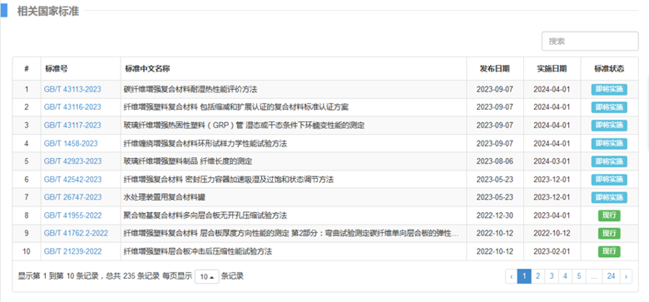Open standard GB/T 43117-2023 link
The width and height of the screenshot is (649, 302).
pyautogui.click(x=72, y=126)
